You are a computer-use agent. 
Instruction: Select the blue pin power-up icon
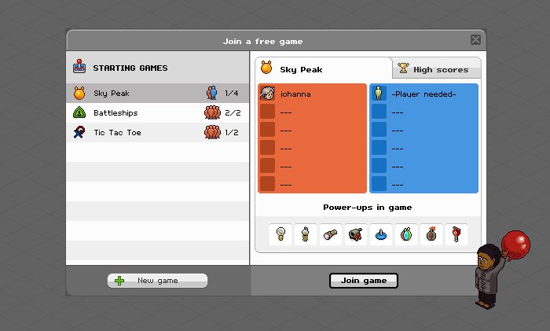pos(381,234)
